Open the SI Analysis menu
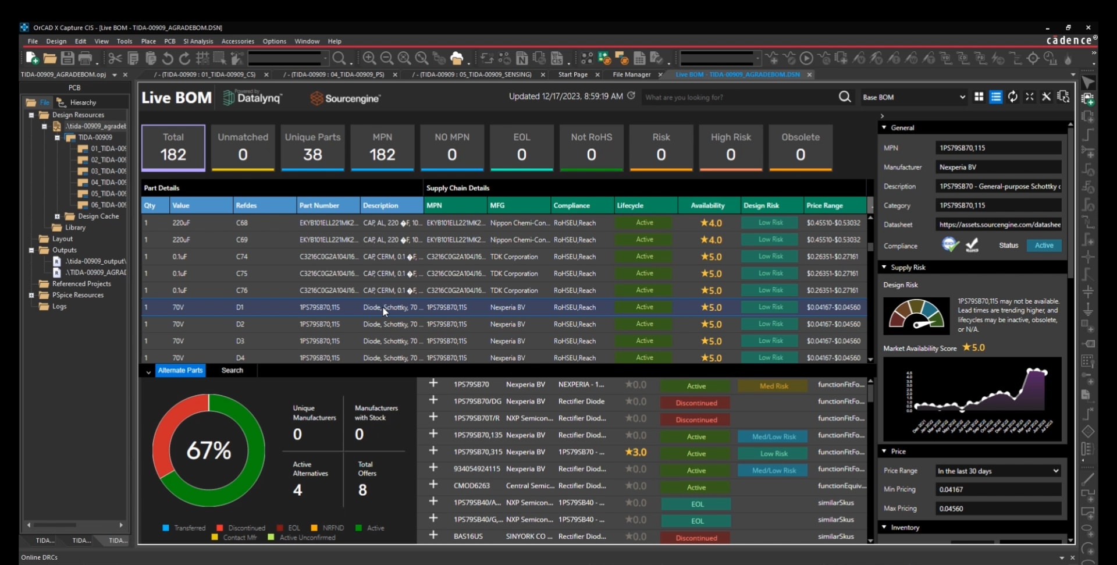1117x565 pixels. pos(198,41)
